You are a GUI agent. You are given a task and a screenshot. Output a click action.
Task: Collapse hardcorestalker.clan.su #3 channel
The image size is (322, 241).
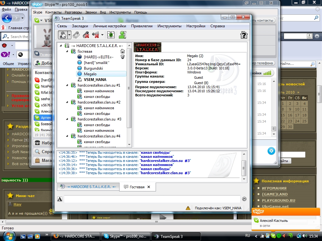tap(67, 119)
